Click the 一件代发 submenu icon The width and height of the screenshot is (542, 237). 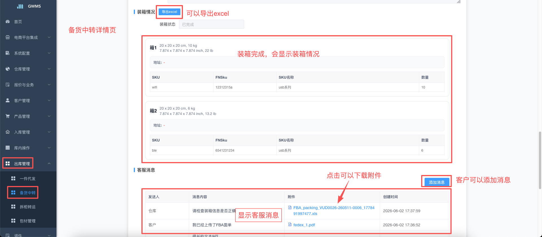point(13,179)
